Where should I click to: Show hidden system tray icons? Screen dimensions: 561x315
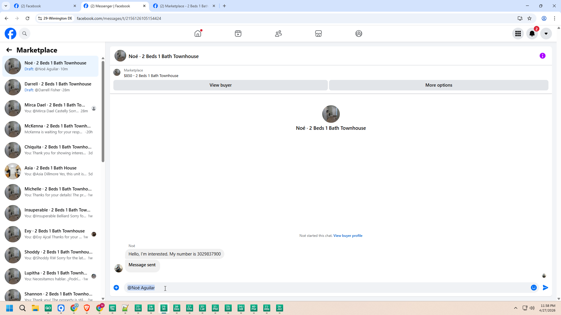(516, 308)
